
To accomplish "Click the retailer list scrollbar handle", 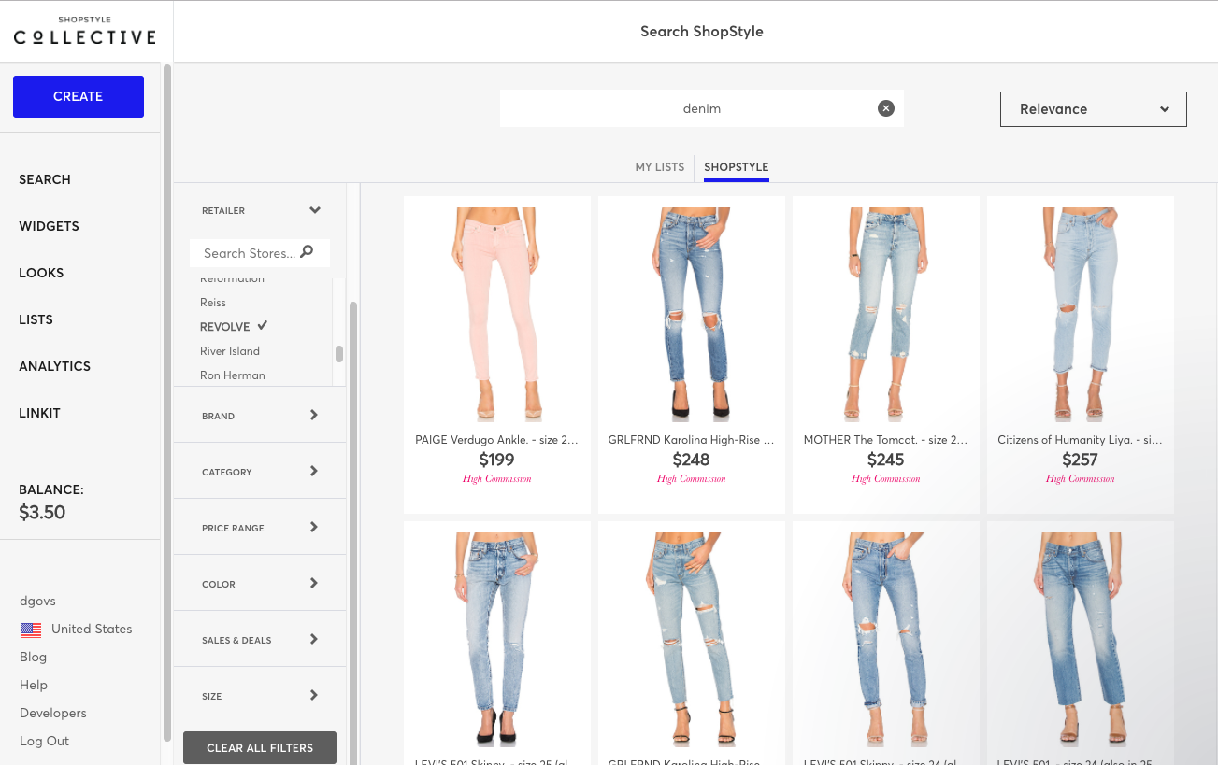I will coord(339,354).
